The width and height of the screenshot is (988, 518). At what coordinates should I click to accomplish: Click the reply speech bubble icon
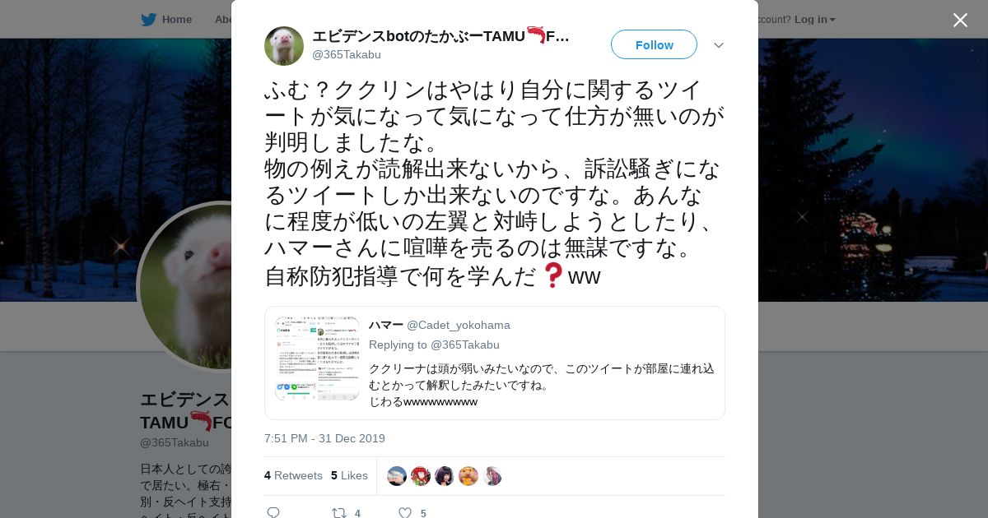pos(273,512)
